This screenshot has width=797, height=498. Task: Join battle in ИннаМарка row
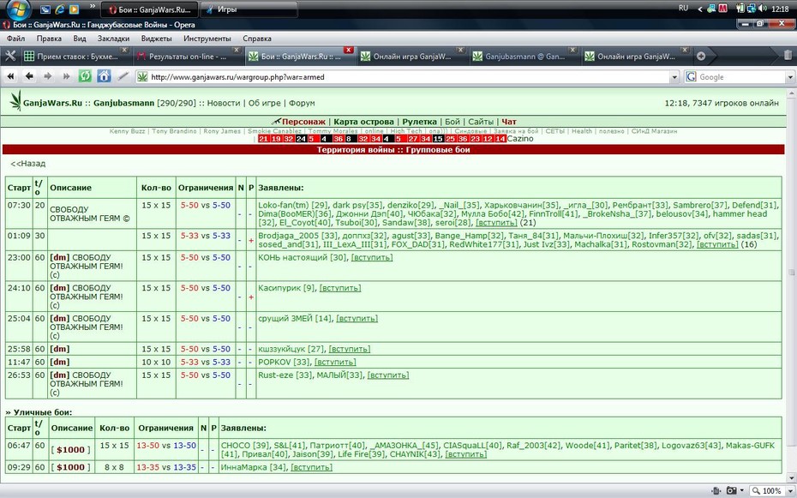click(x=311, y=467)
